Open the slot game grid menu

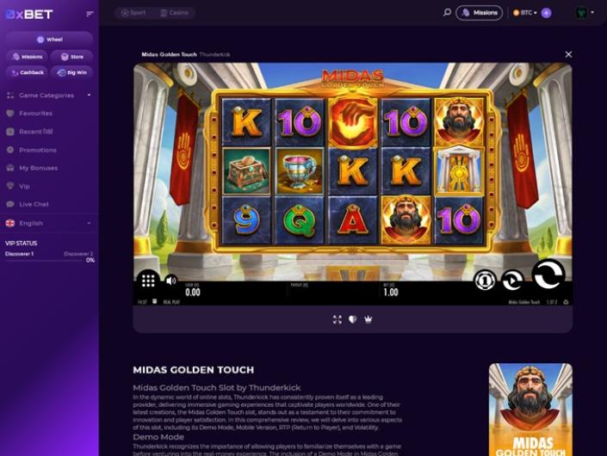[x=148, y=280]
